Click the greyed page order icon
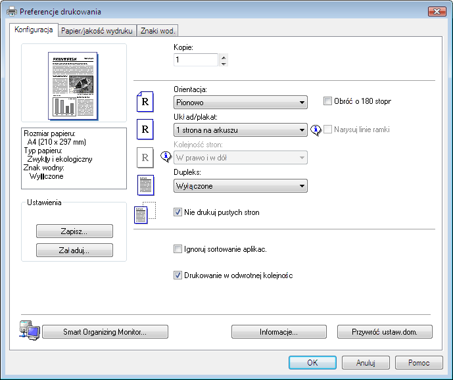 pos(145,158)
